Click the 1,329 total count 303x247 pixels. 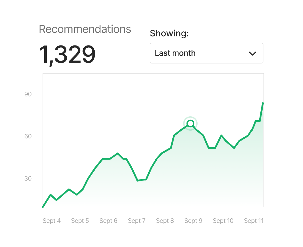coord(67,55)
